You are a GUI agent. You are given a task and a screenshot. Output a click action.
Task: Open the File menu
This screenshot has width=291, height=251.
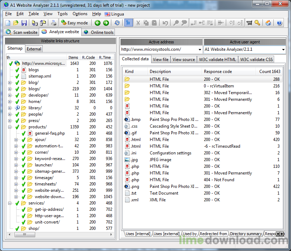click(x=8, y=14)
